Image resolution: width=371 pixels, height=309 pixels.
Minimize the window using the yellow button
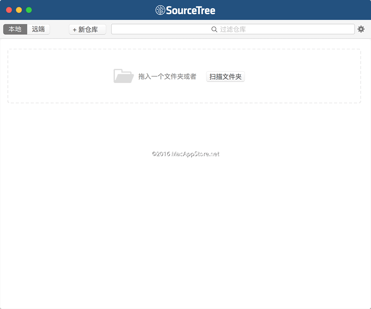(19, 10)
